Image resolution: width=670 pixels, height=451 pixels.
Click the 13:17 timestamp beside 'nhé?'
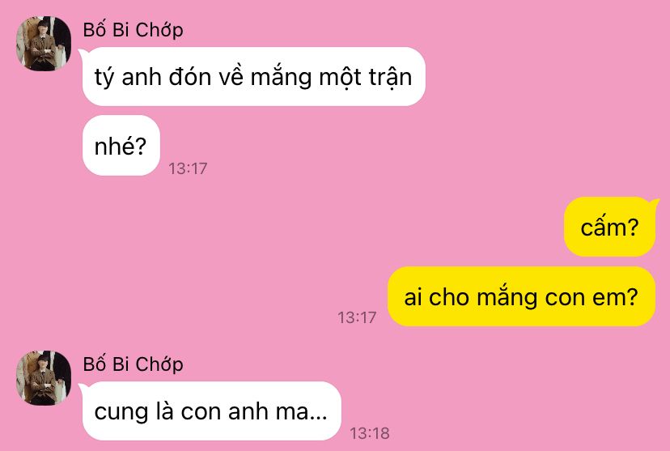188,168
